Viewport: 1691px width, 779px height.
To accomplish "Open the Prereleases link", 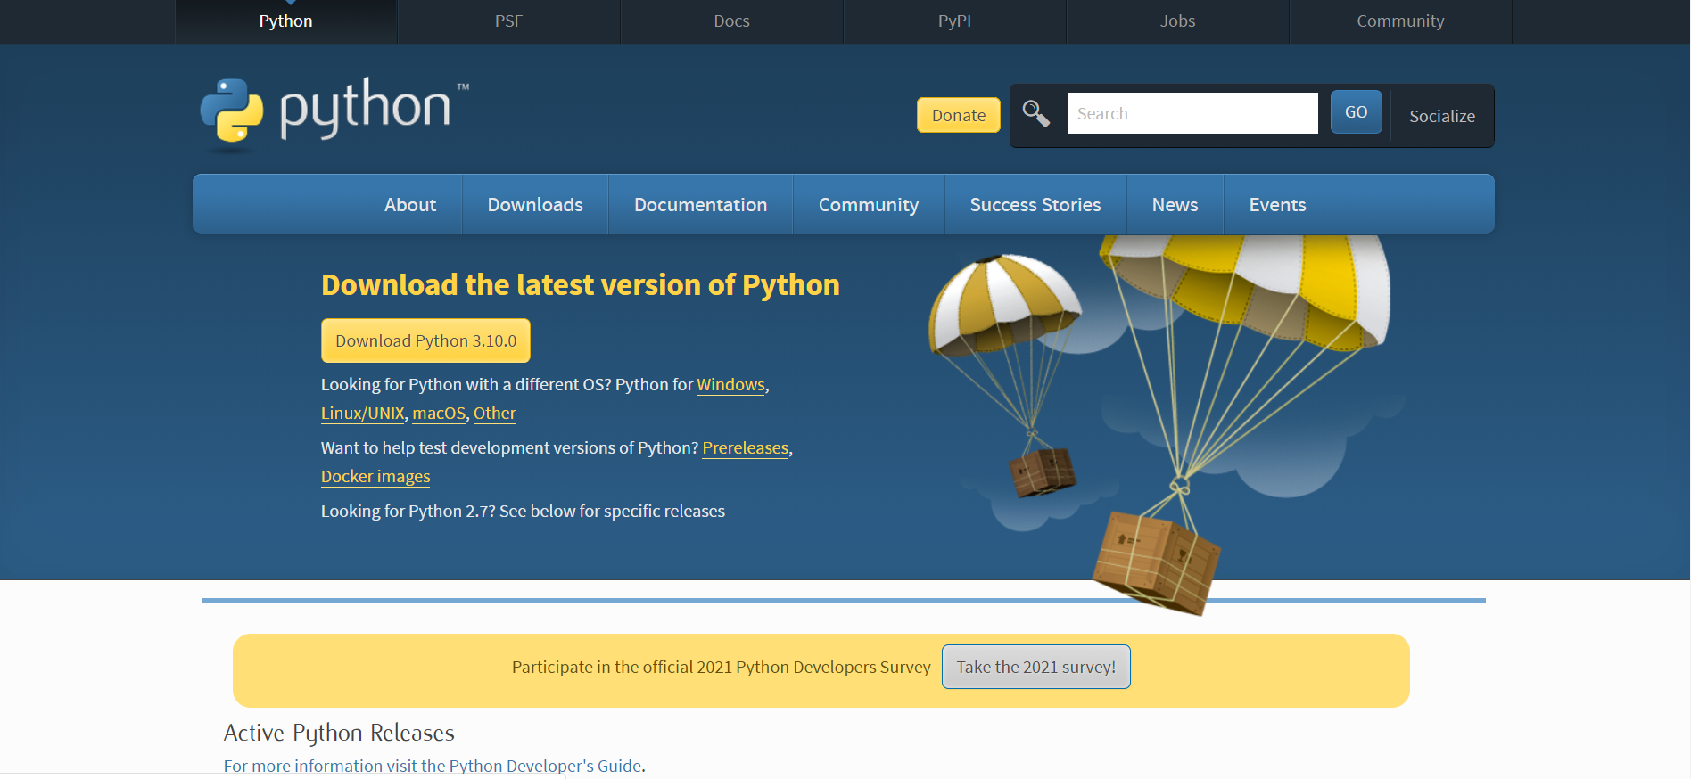I will pyautogui.click(x=746, y=448).
